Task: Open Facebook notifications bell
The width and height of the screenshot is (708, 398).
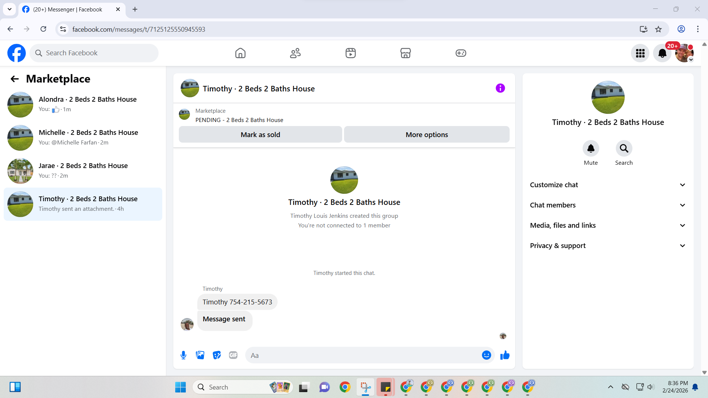Action: pyautogui.click(x=662, y=53)
